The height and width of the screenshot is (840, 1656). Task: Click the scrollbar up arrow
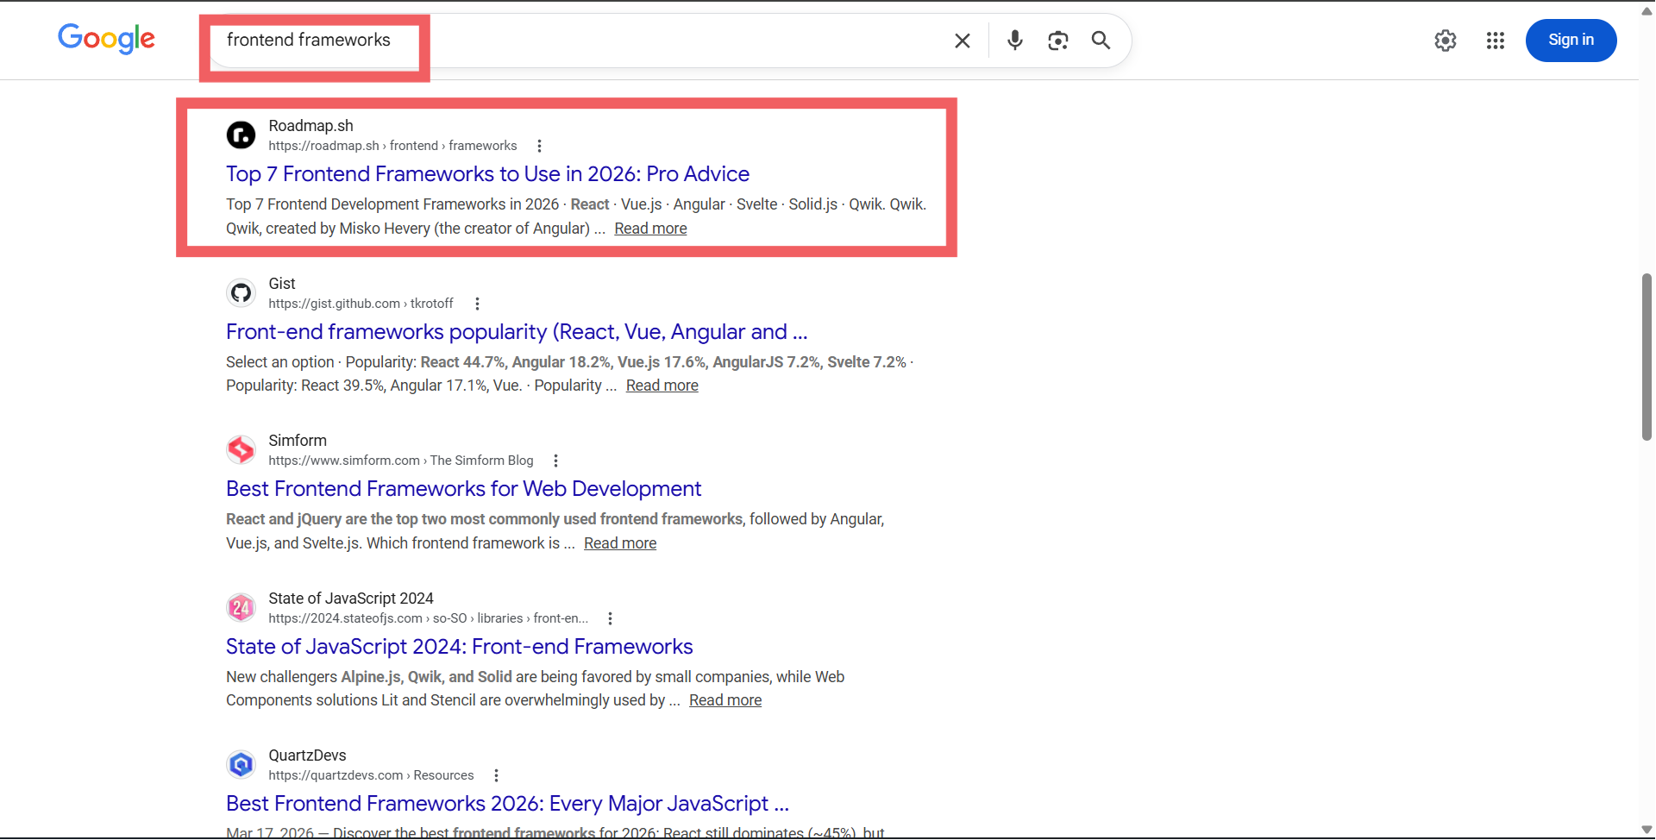(1647, 11)
